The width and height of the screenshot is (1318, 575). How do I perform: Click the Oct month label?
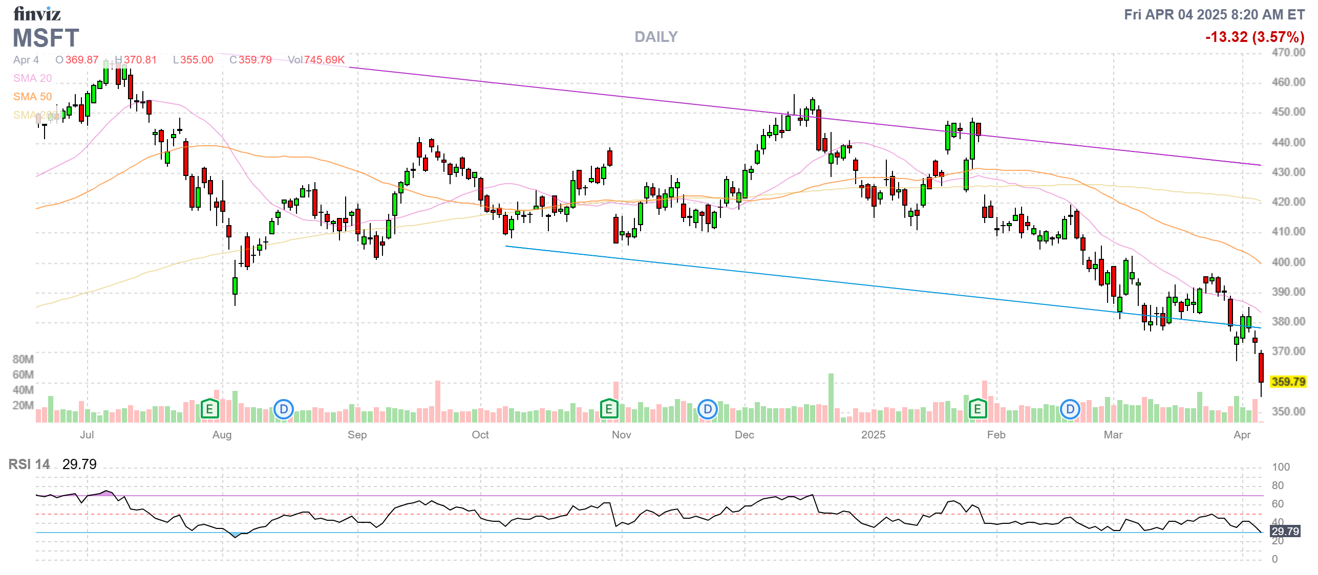(x=480, y=435)
